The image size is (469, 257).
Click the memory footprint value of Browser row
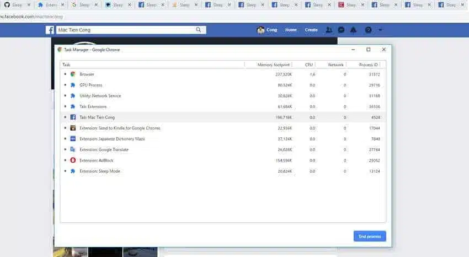(x=284, y=74)
